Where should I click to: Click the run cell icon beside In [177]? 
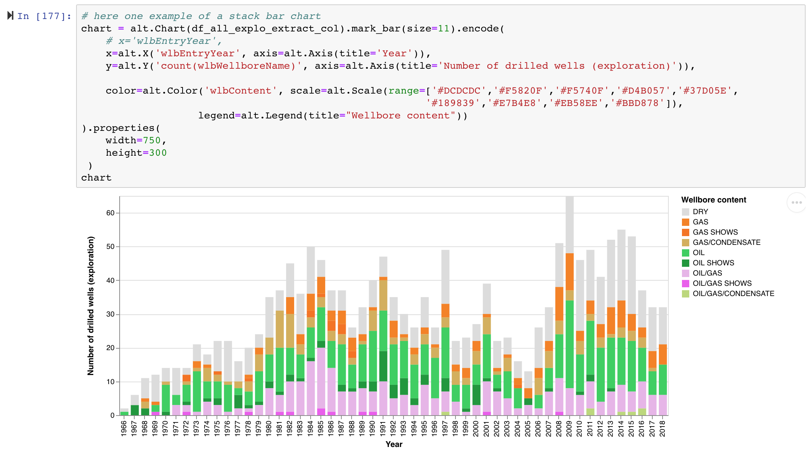point(11,16)
